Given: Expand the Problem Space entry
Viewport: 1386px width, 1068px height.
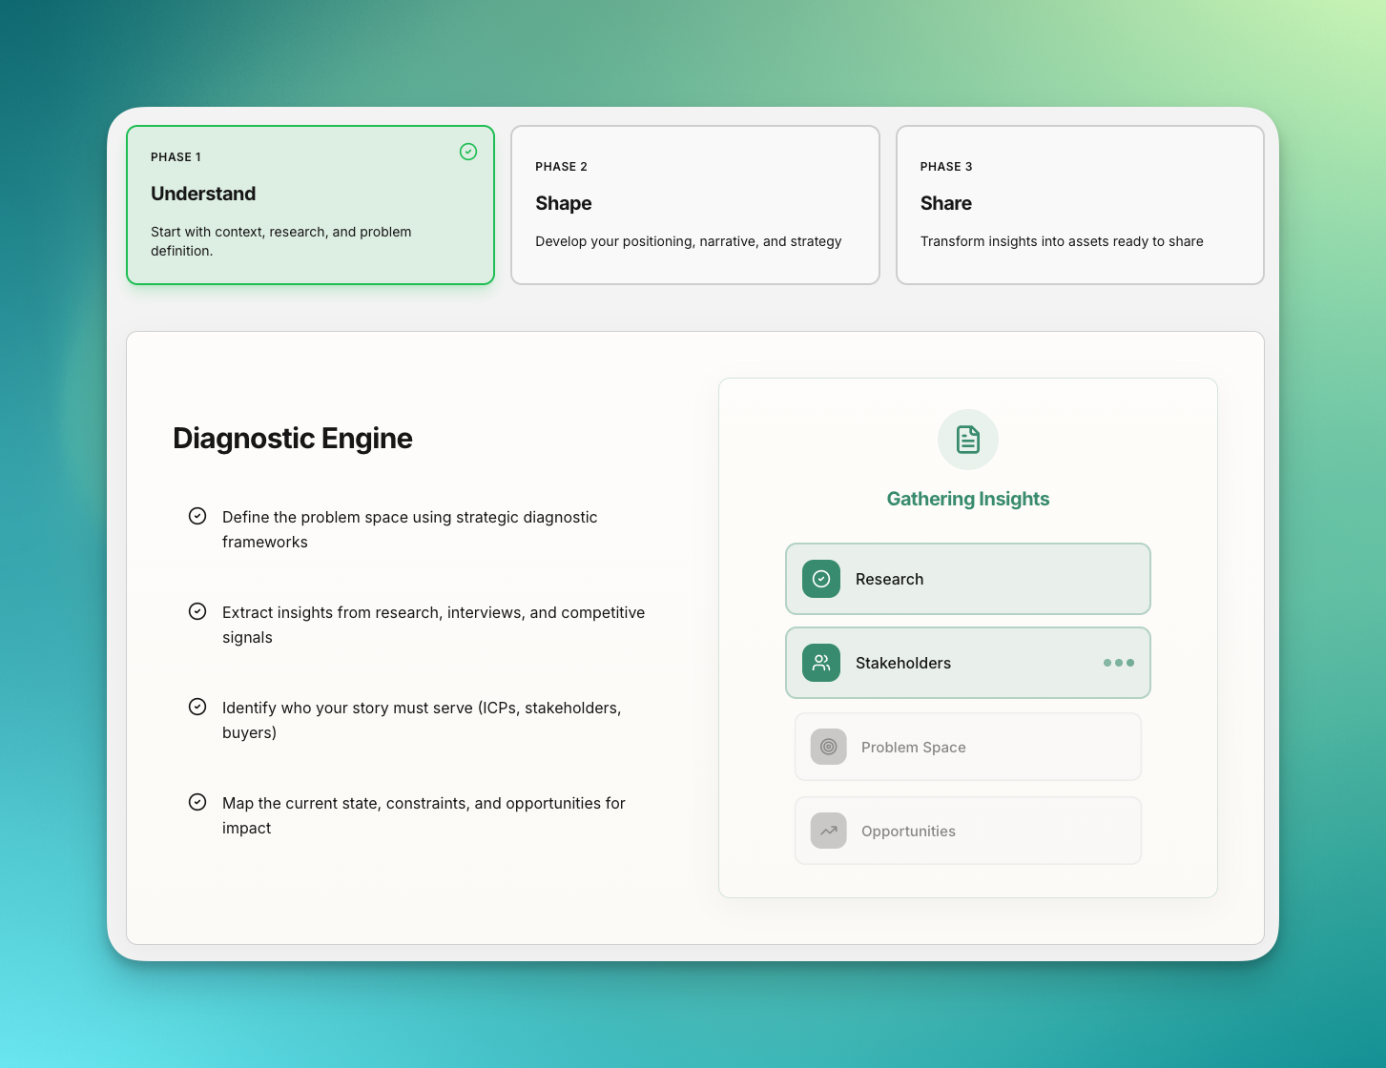Looking at the screenshot, I should [x=967, y=747].
